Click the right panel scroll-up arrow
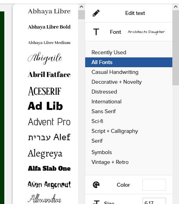The image size is (179, 204). pyautogui.click(x=175, y=7)
